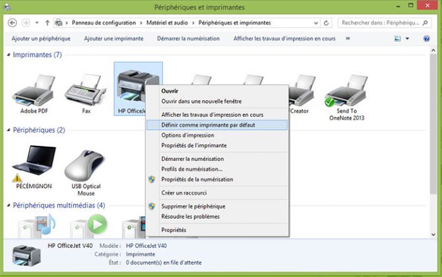Choose Résoudre les problèmes
The height and width of the screenshot is (277, 442).
point(217,216)
